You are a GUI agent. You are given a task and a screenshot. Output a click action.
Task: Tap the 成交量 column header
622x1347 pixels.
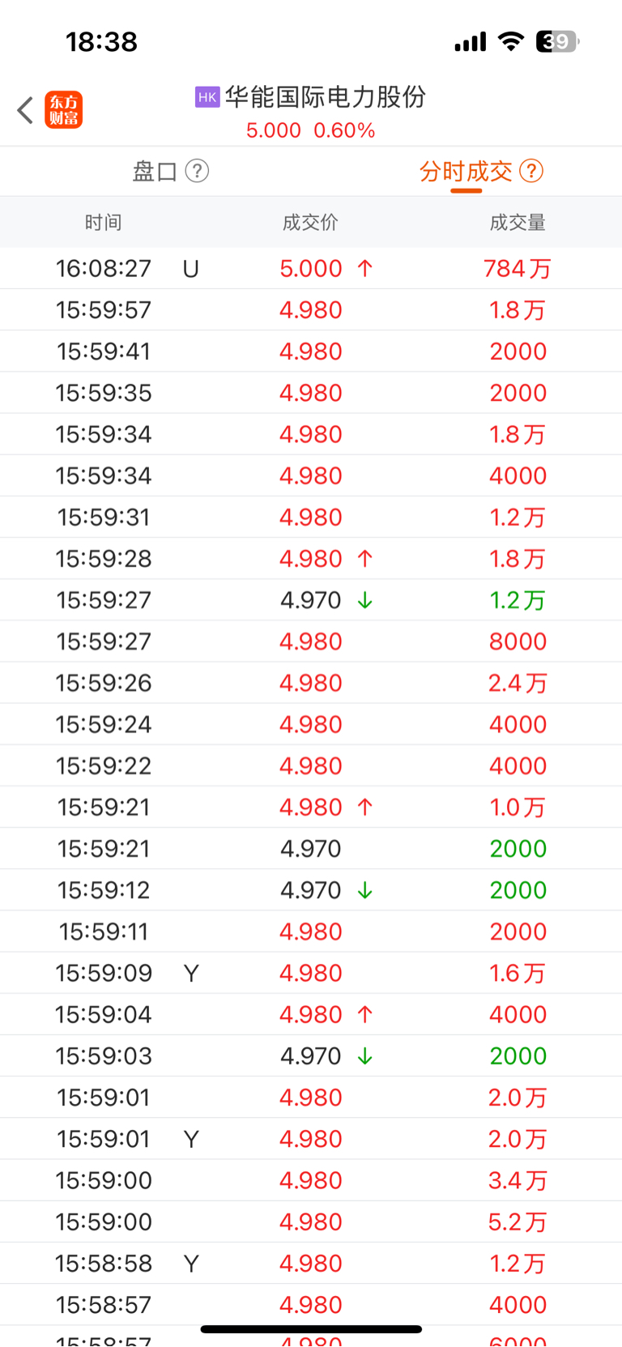coord(518,223)
